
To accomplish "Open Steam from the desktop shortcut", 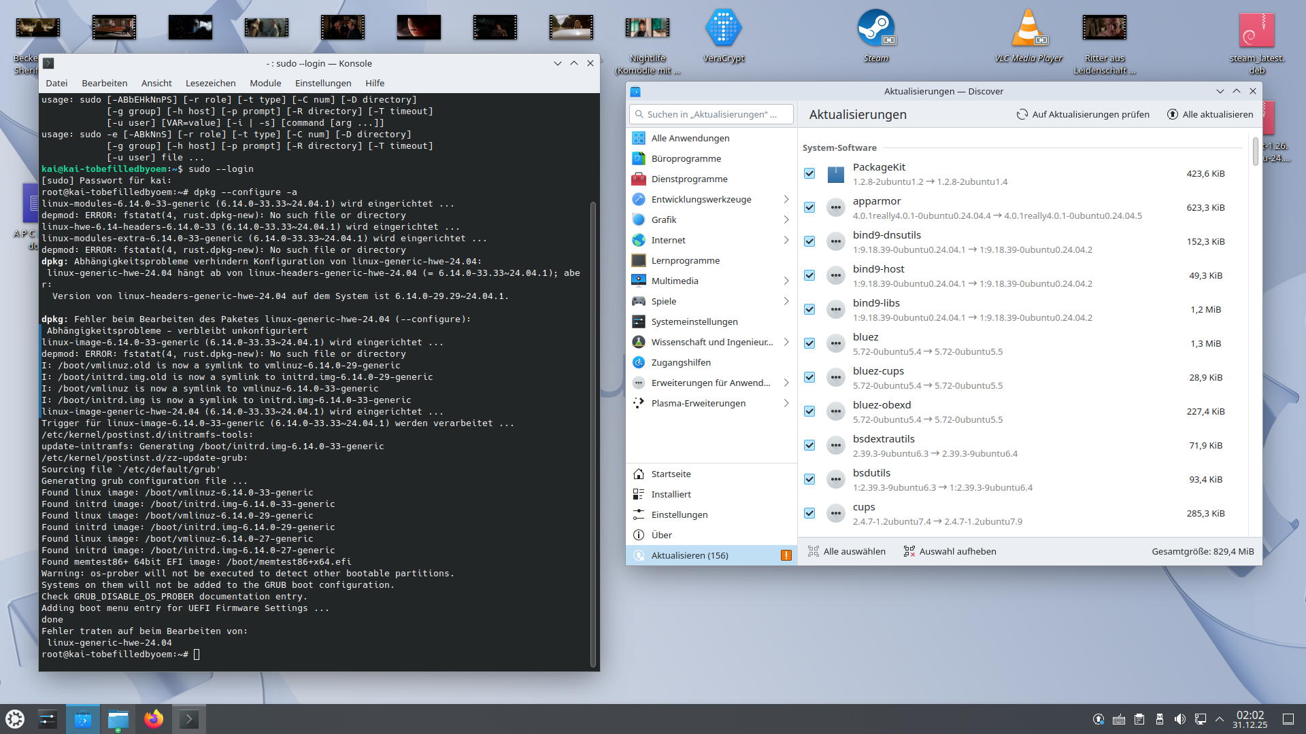I will click(x=875, y=29).
